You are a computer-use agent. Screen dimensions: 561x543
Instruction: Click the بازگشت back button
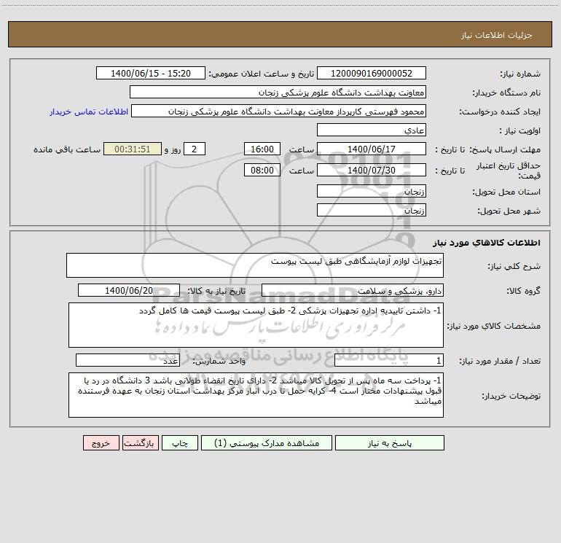[140, 443]
